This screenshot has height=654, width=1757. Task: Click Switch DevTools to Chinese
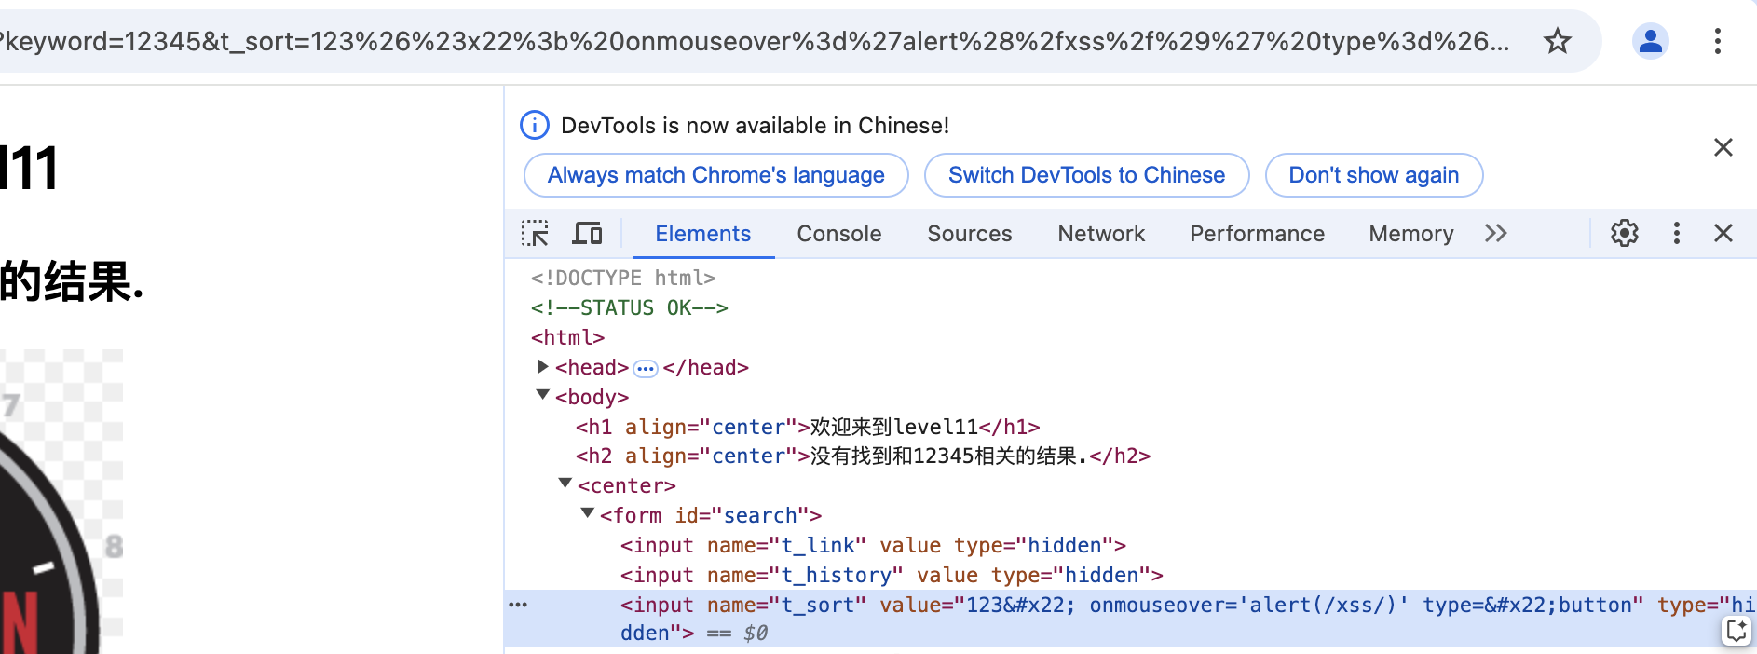click(x=1085, y=175)
